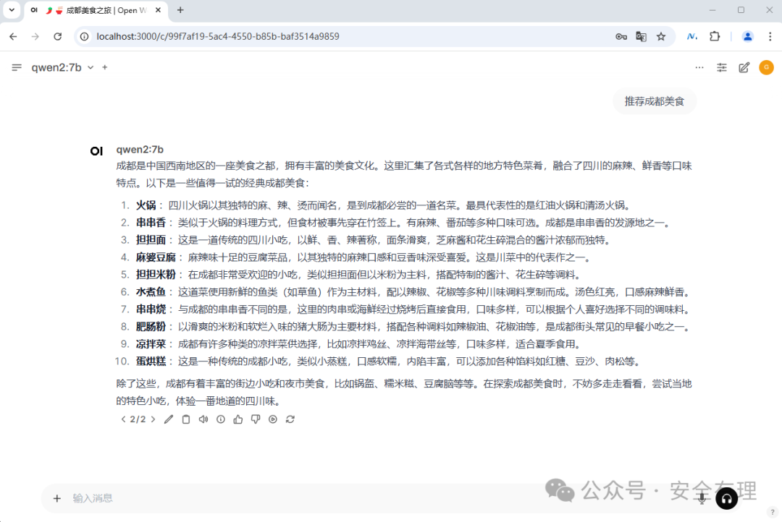Go to the previous response version
The image size is (782, 522).
tap(123, 419)
